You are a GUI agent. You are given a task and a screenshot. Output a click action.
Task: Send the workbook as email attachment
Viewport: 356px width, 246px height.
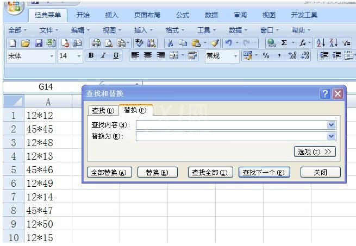(x=77, y=43)
